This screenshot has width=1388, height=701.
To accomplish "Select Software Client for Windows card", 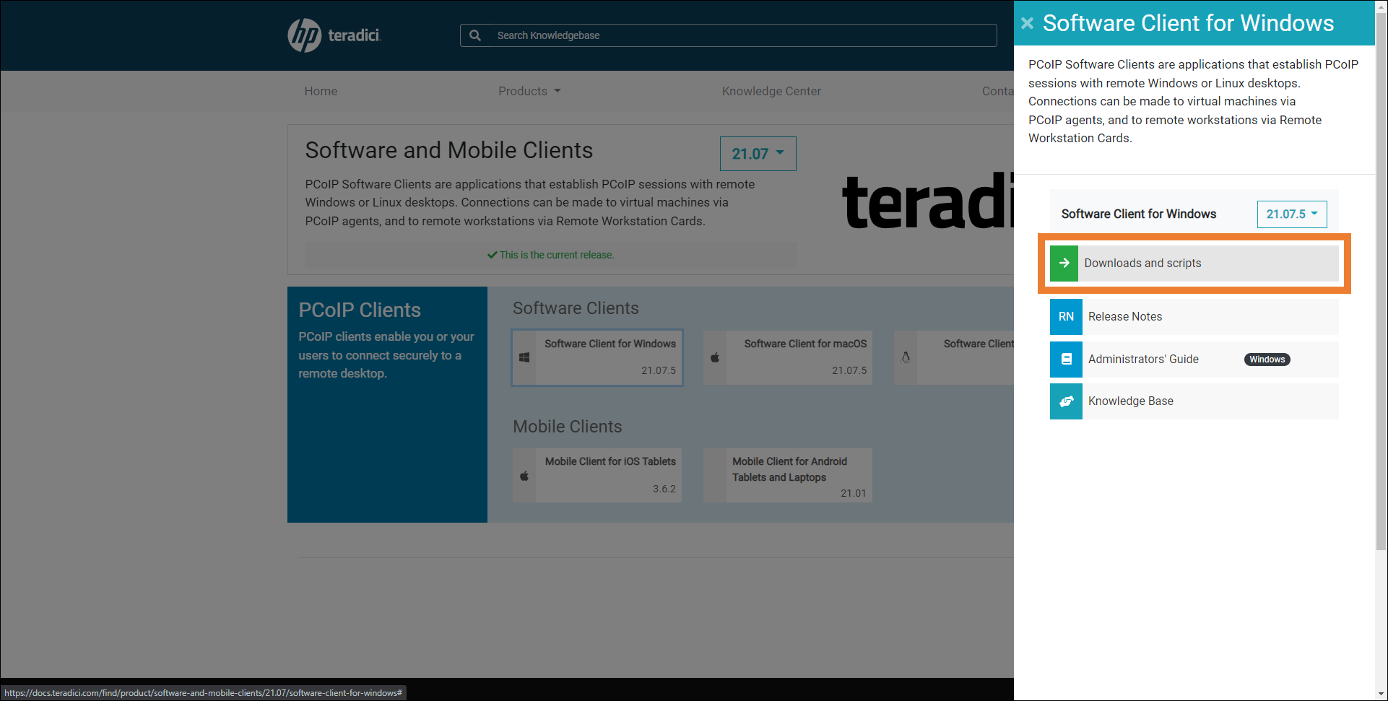I will [x=597, y=357].
